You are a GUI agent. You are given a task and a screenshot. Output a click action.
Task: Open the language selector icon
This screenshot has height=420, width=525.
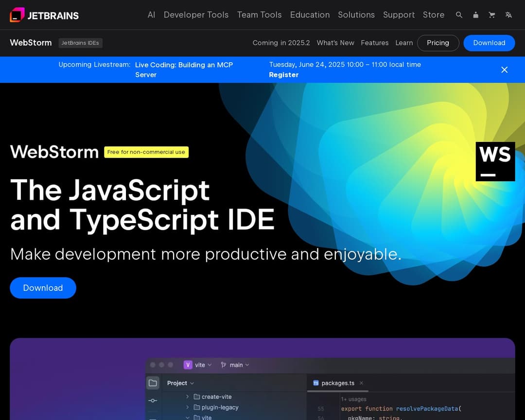[x=508, y=15]
